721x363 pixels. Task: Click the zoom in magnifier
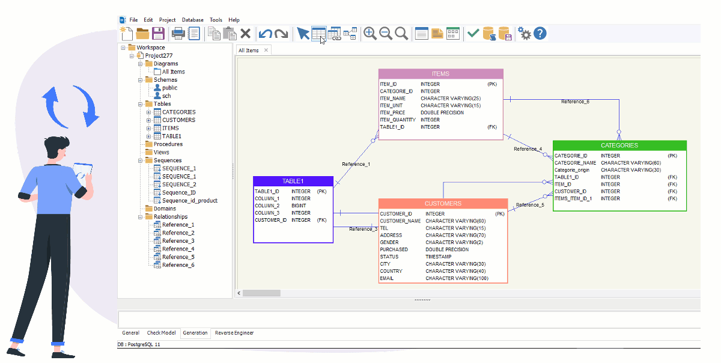(x=370, y=34)
